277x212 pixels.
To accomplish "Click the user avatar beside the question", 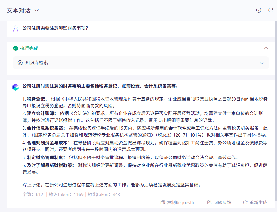I will coord(16,28).
